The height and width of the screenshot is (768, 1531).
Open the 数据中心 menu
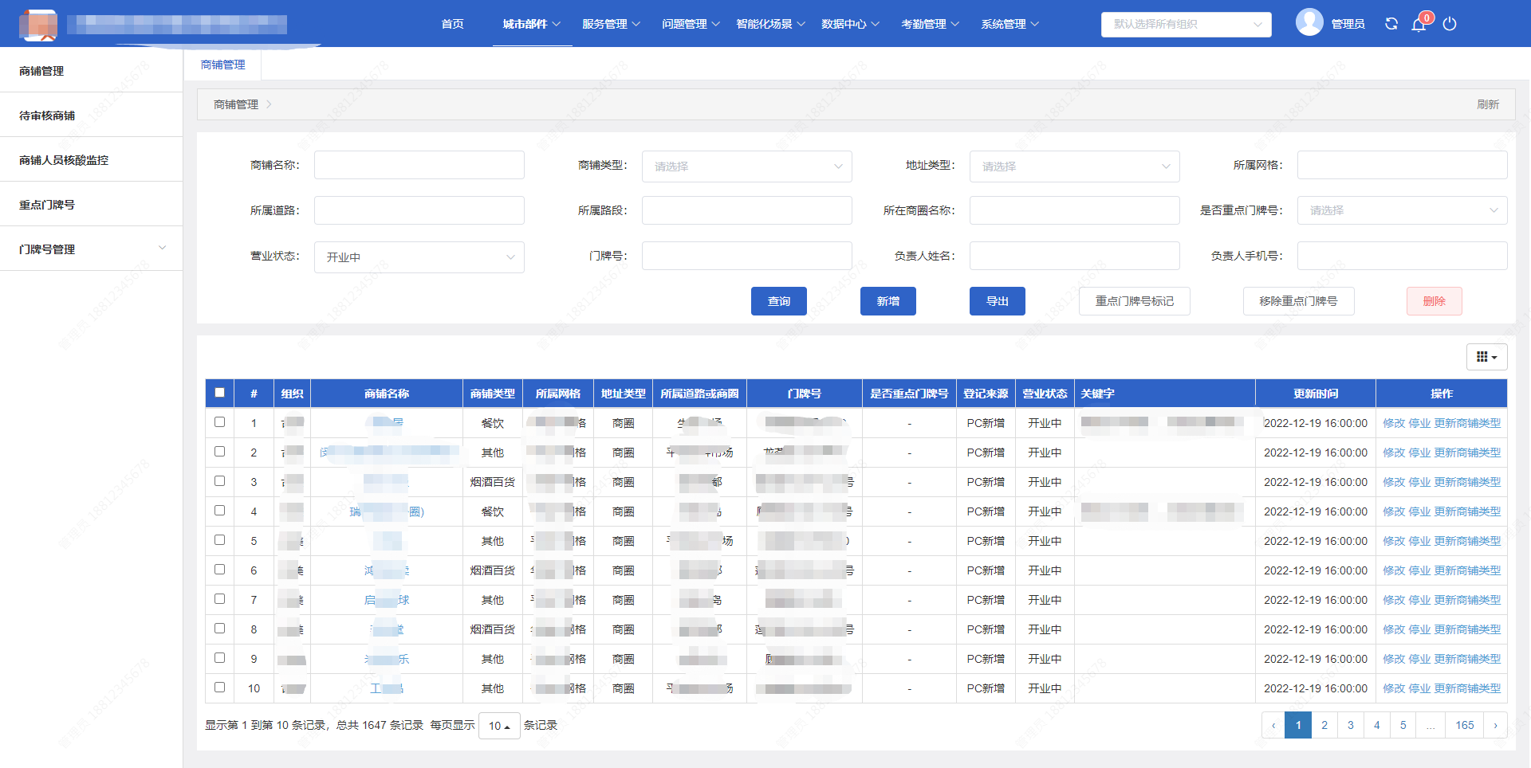pos(850,24)
